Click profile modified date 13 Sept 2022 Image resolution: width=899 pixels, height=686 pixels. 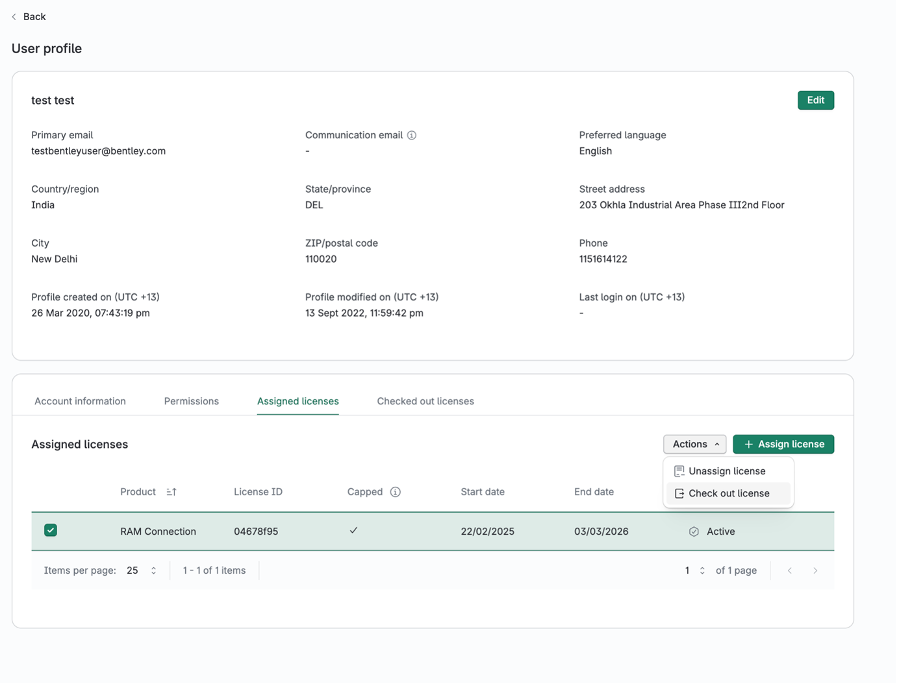(364, 313)
